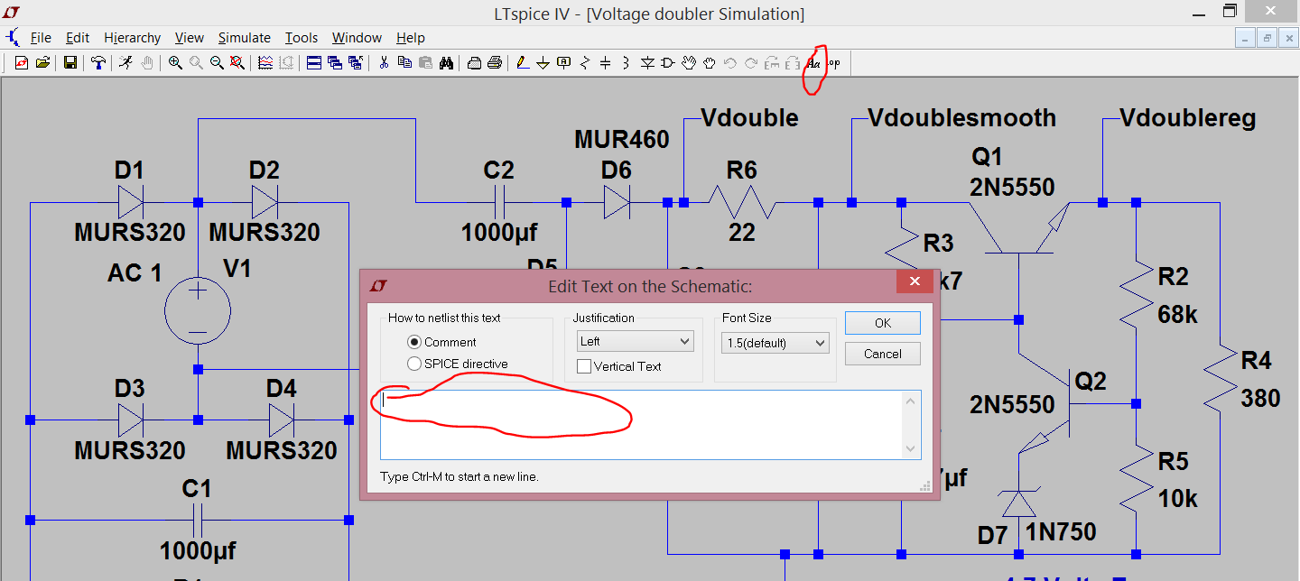Image resolution: width=1300 pixels, height=581 pixels.
Task: Open the View menu
Action: [x=190, y=38]
